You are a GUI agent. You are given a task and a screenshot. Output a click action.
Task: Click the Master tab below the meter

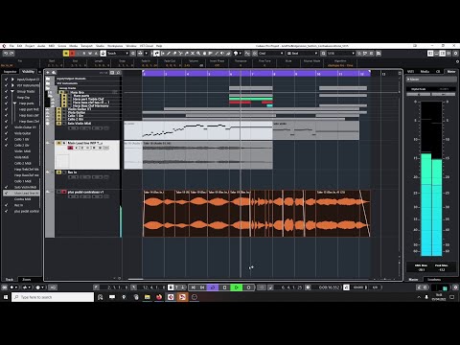(413, 280)
